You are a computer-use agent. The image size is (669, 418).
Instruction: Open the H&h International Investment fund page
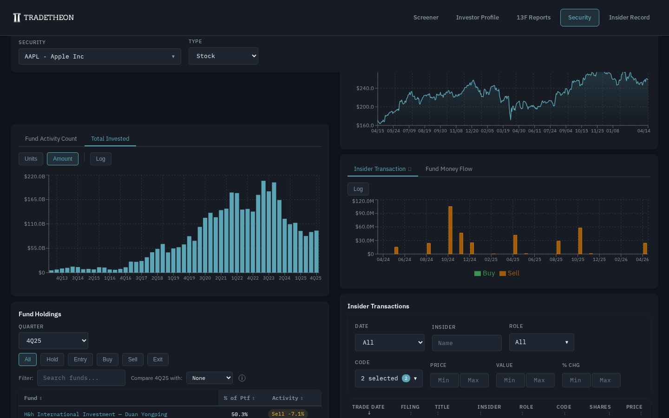coord(96,414)
